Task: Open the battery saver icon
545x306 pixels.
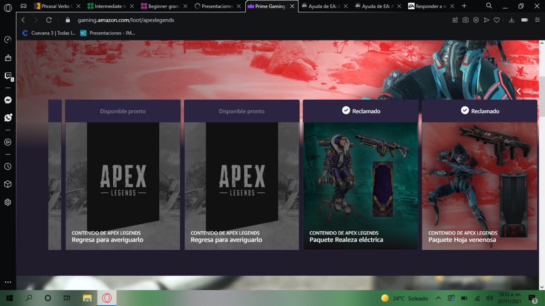Action: 525,20
